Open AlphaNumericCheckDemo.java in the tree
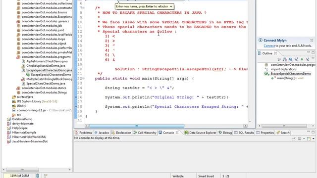This screenshot has width=317, height=178. click(x=47, y=61)
